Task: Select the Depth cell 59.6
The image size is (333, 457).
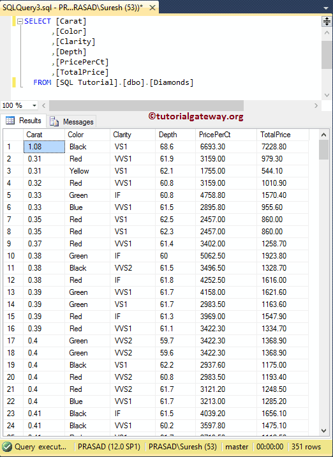Action: [175, 353]
